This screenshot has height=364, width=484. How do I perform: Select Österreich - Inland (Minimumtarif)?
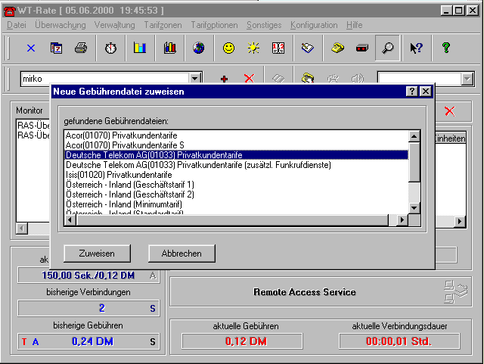237,204
